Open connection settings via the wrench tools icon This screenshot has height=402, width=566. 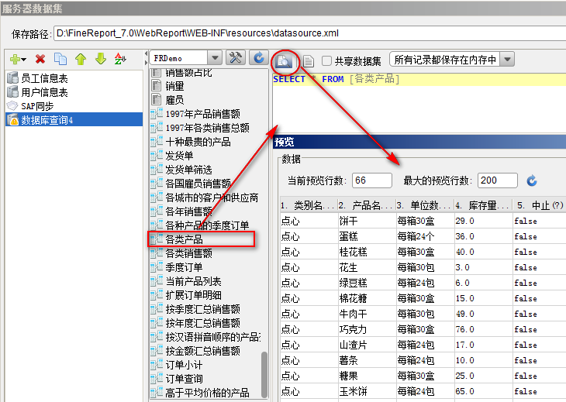click(x=236, y=57)
